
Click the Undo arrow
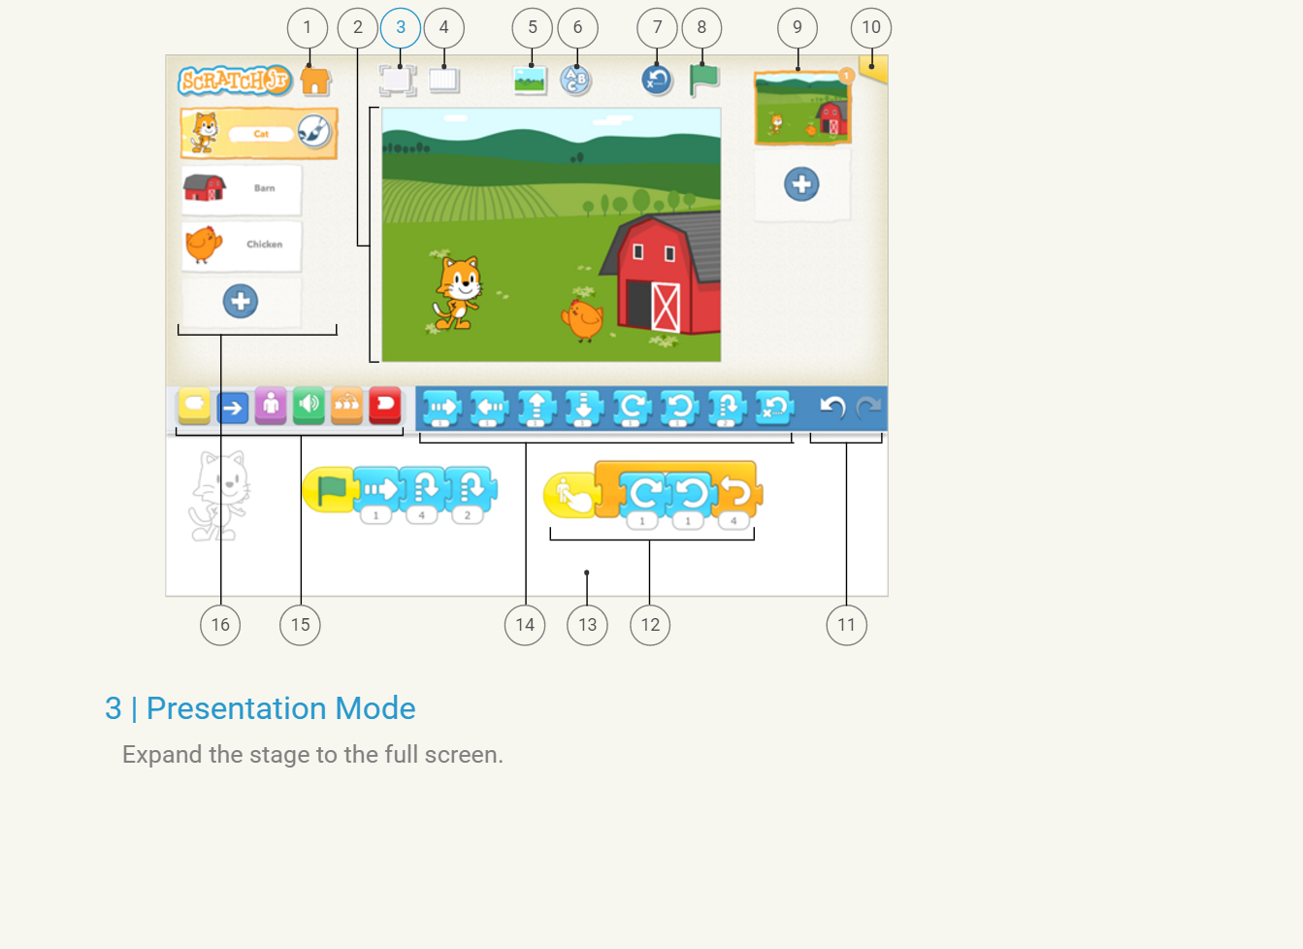click(x=832, y=408)
